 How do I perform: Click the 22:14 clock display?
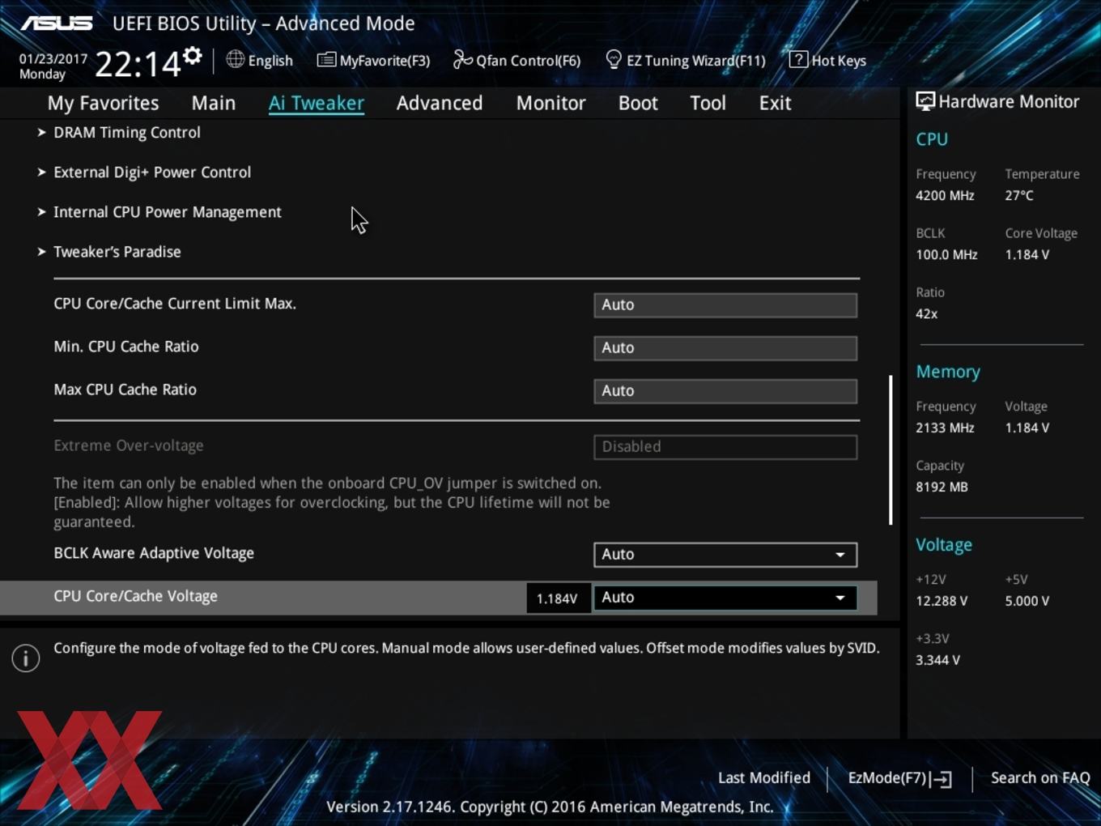point(137,63)
